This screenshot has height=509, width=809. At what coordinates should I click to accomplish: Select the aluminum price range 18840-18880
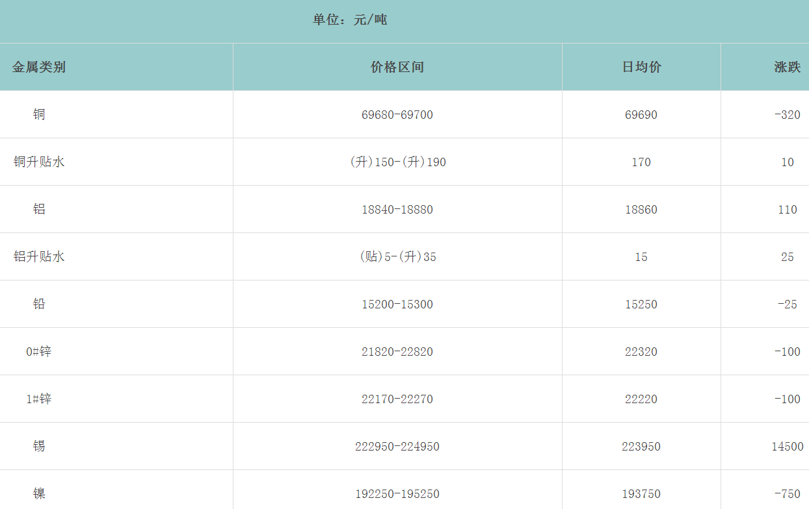pyautogui.click(x=397, y=210)
